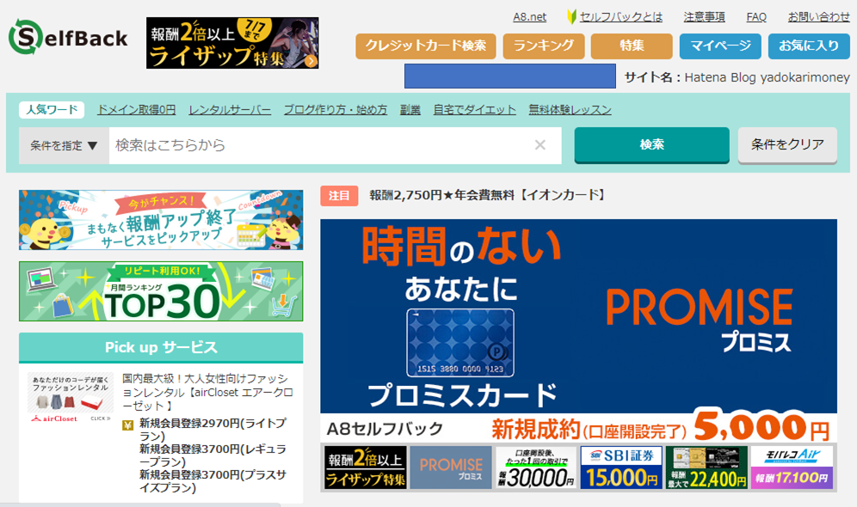Open the まもなく報酬アップ終了 banner
Image resolution: width=857 pixels, height=507 pixels.
(x=161, y=220)
